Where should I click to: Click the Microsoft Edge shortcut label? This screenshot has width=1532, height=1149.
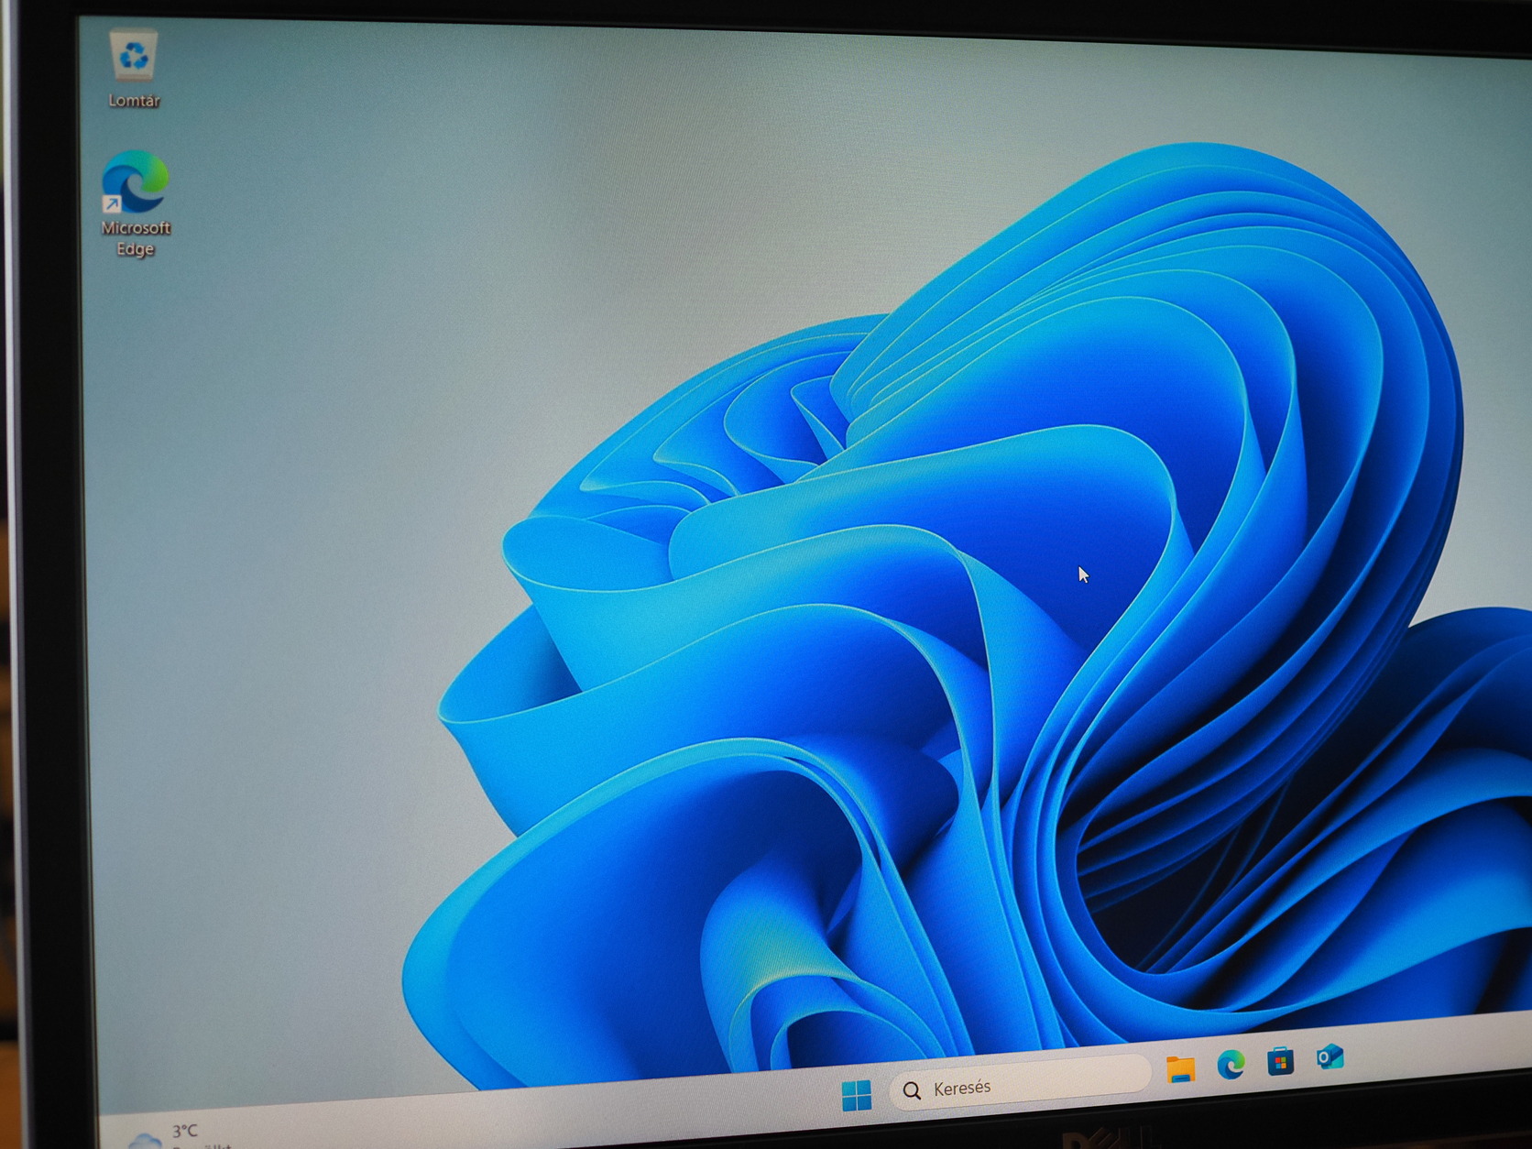coord(136,238)
